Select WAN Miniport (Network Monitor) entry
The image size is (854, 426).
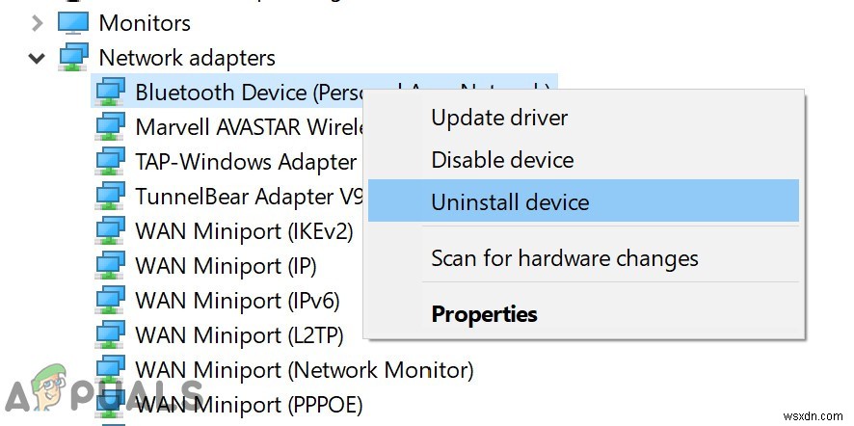(304, 370)
